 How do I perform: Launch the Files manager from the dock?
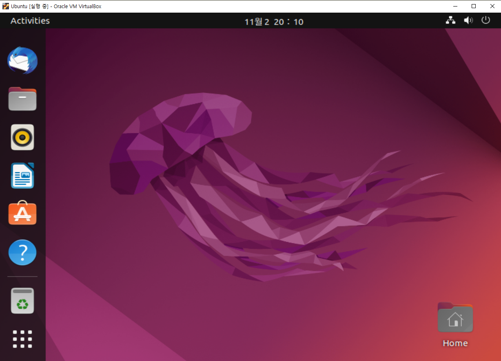click(22, 99)
